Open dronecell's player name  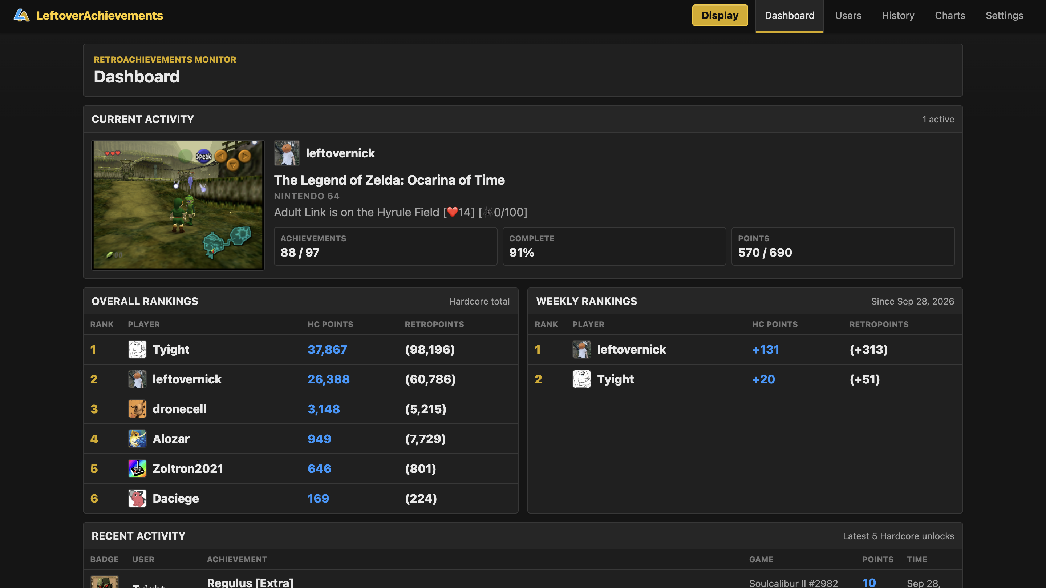pos(179,409)
